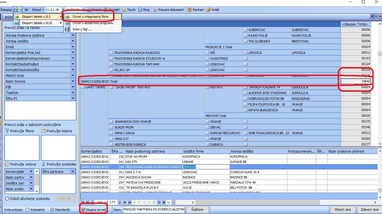Enable Odloži ažuriranje postavke checkbox
The image size is (382, 214).
click(7, 199)
